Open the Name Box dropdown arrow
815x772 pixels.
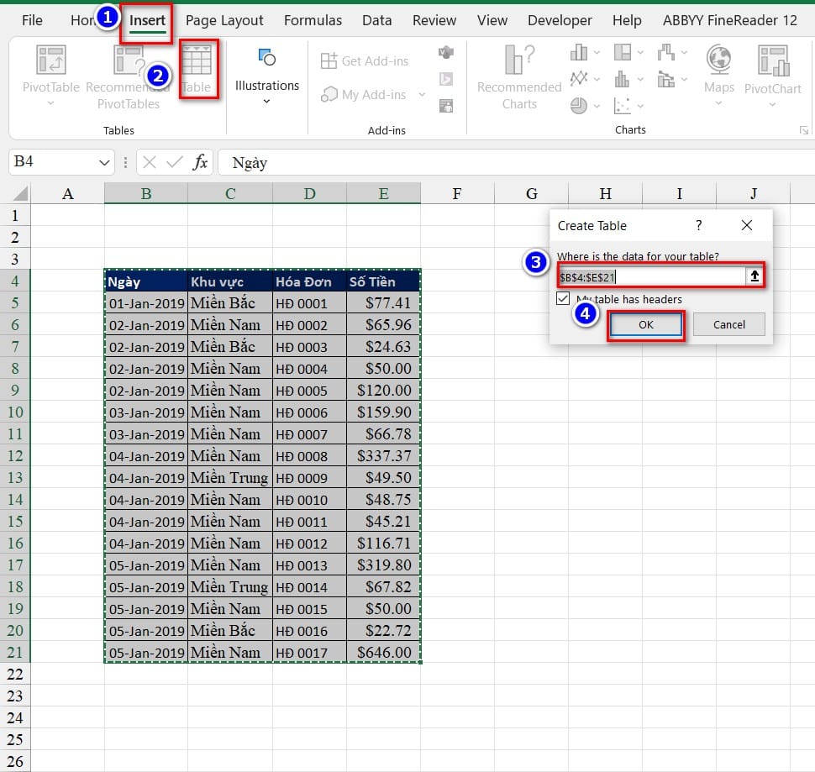click(x=105, y=162)
